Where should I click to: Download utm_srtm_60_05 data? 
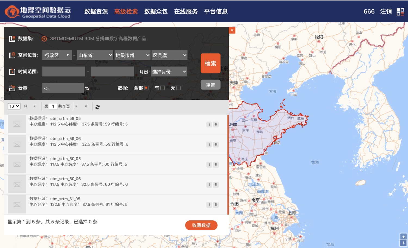tap(216, 165)
